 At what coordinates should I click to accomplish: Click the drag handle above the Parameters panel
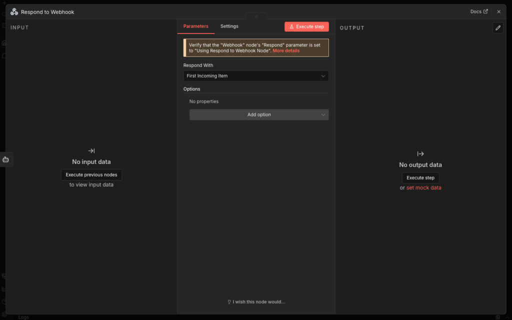(x=256, y=16)
